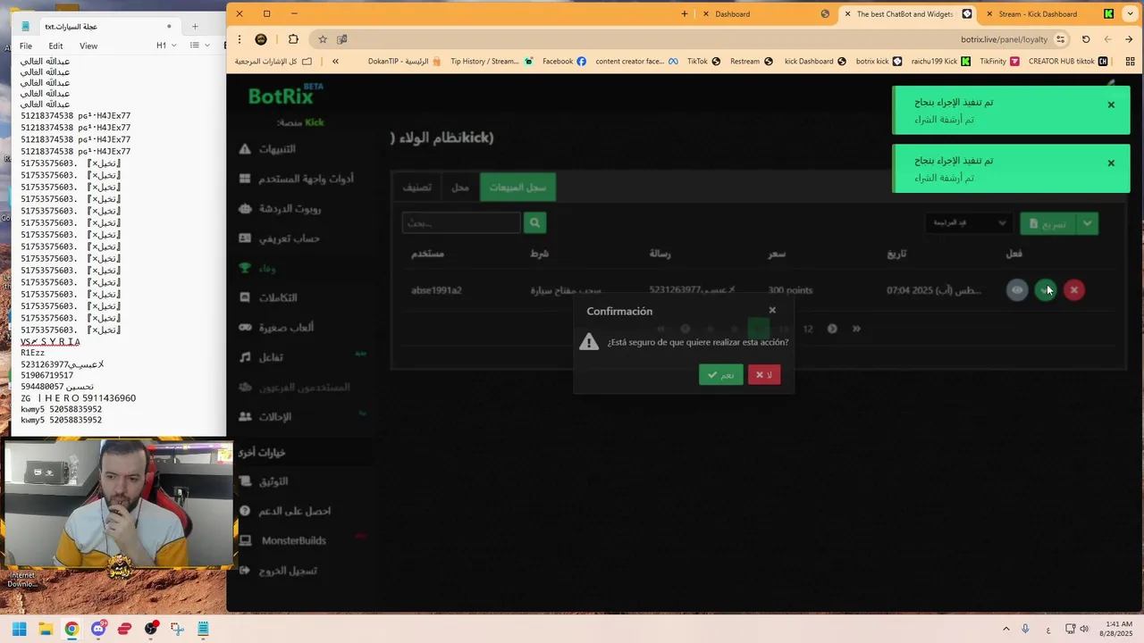1144x643 pixels.
Task: Close the Confirmación dialog with its X
Action: [x=772, y=311]
